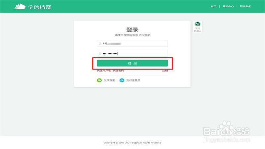Click the Alipay login icon
This screenshot has width=265, height=149.
(x=122, y=80)
